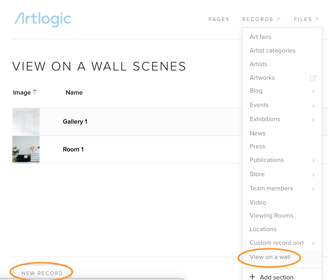Expand the Publications submenu arrow
This screenshot has height=280, width=328.
pos(313,161)
